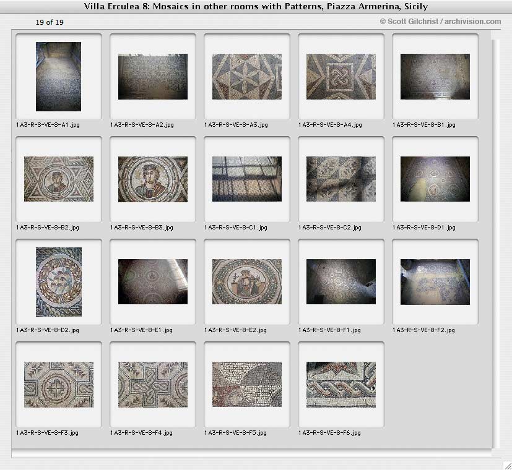The height and width of the screenshot is (470, 512).
Task: Click file name 1A3-R-S-VE-8-E1.jpg
Action: click(x=141, y=330)
